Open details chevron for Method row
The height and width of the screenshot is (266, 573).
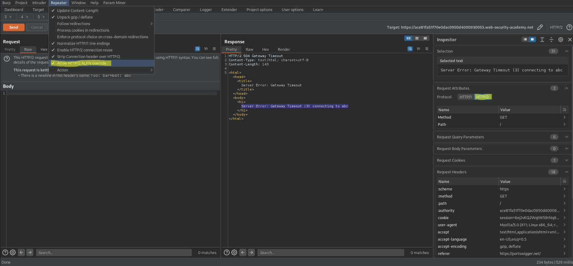(564, 117)
